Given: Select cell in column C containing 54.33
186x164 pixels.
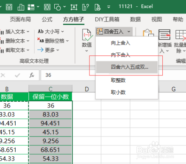Looking at the screenshot, I should pyautogui.click(x=50, y=158).
